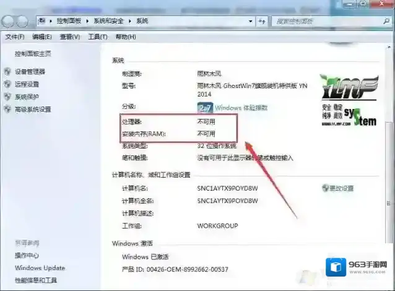The height and width of the screenshot is (291, 395).
Task: Open 性能信息和工具 in the sidebar
Action: tap(36, 280)
